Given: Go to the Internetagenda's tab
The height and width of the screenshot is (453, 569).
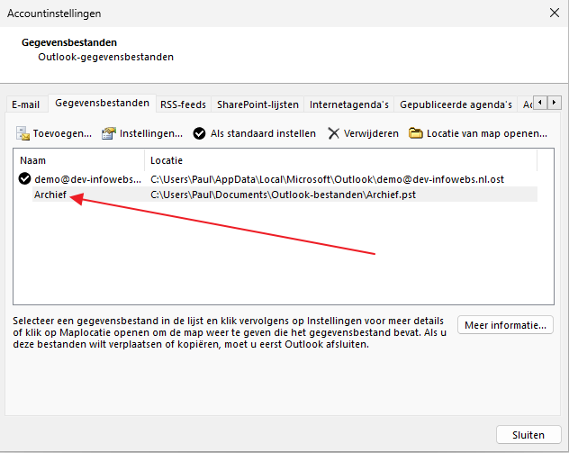Looking at the screenshot, I should pyautogui.click(x=348, y=104).
